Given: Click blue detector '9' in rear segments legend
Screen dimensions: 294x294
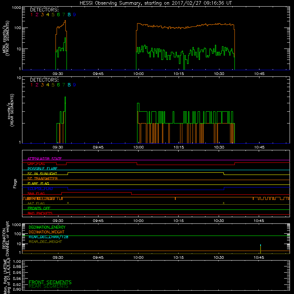Looking at the screenshot, I should point(75,85).
